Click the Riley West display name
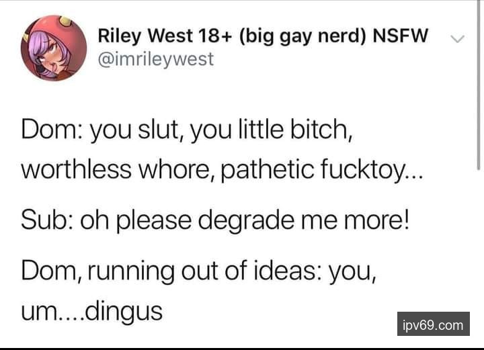Image resolution: width=484 pixels, height=350 pixels. tap(263, 36)
